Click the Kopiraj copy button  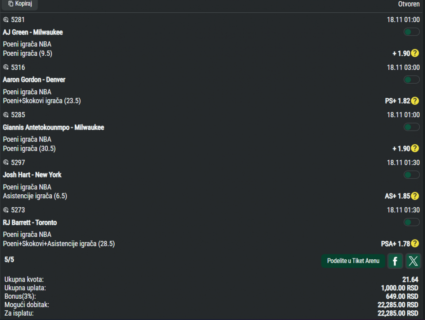coord(19,4)
